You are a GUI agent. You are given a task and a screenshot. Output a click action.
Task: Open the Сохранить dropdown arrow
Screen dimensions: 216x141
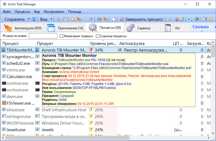click(x=29, y=19)
